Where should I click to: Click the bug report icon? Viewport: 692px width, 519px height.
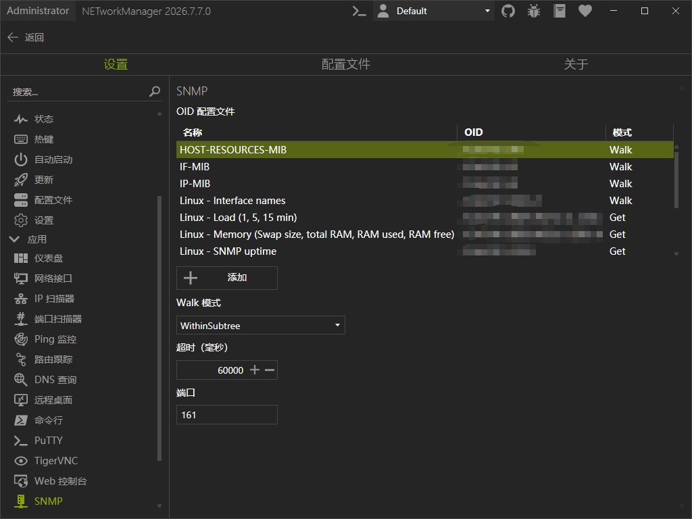pyautogui.click(x=534, y=11)
